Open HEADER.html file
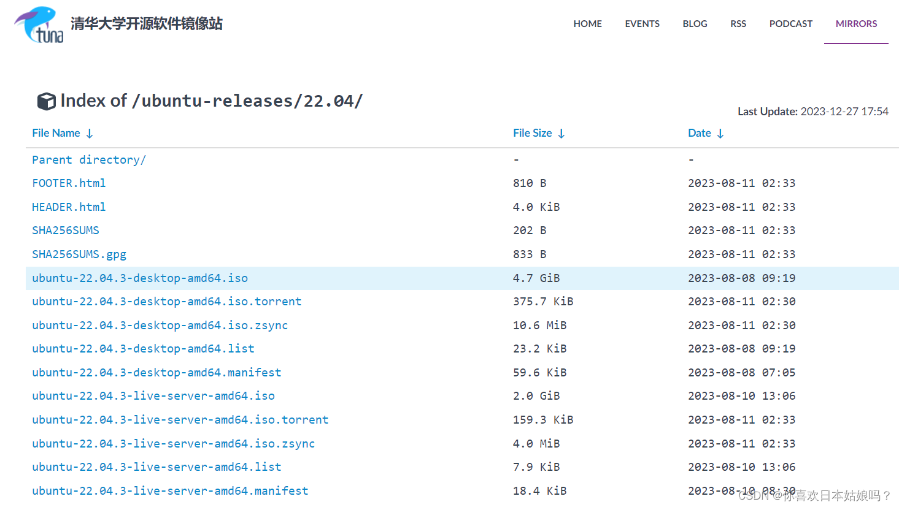 (69, 207)
